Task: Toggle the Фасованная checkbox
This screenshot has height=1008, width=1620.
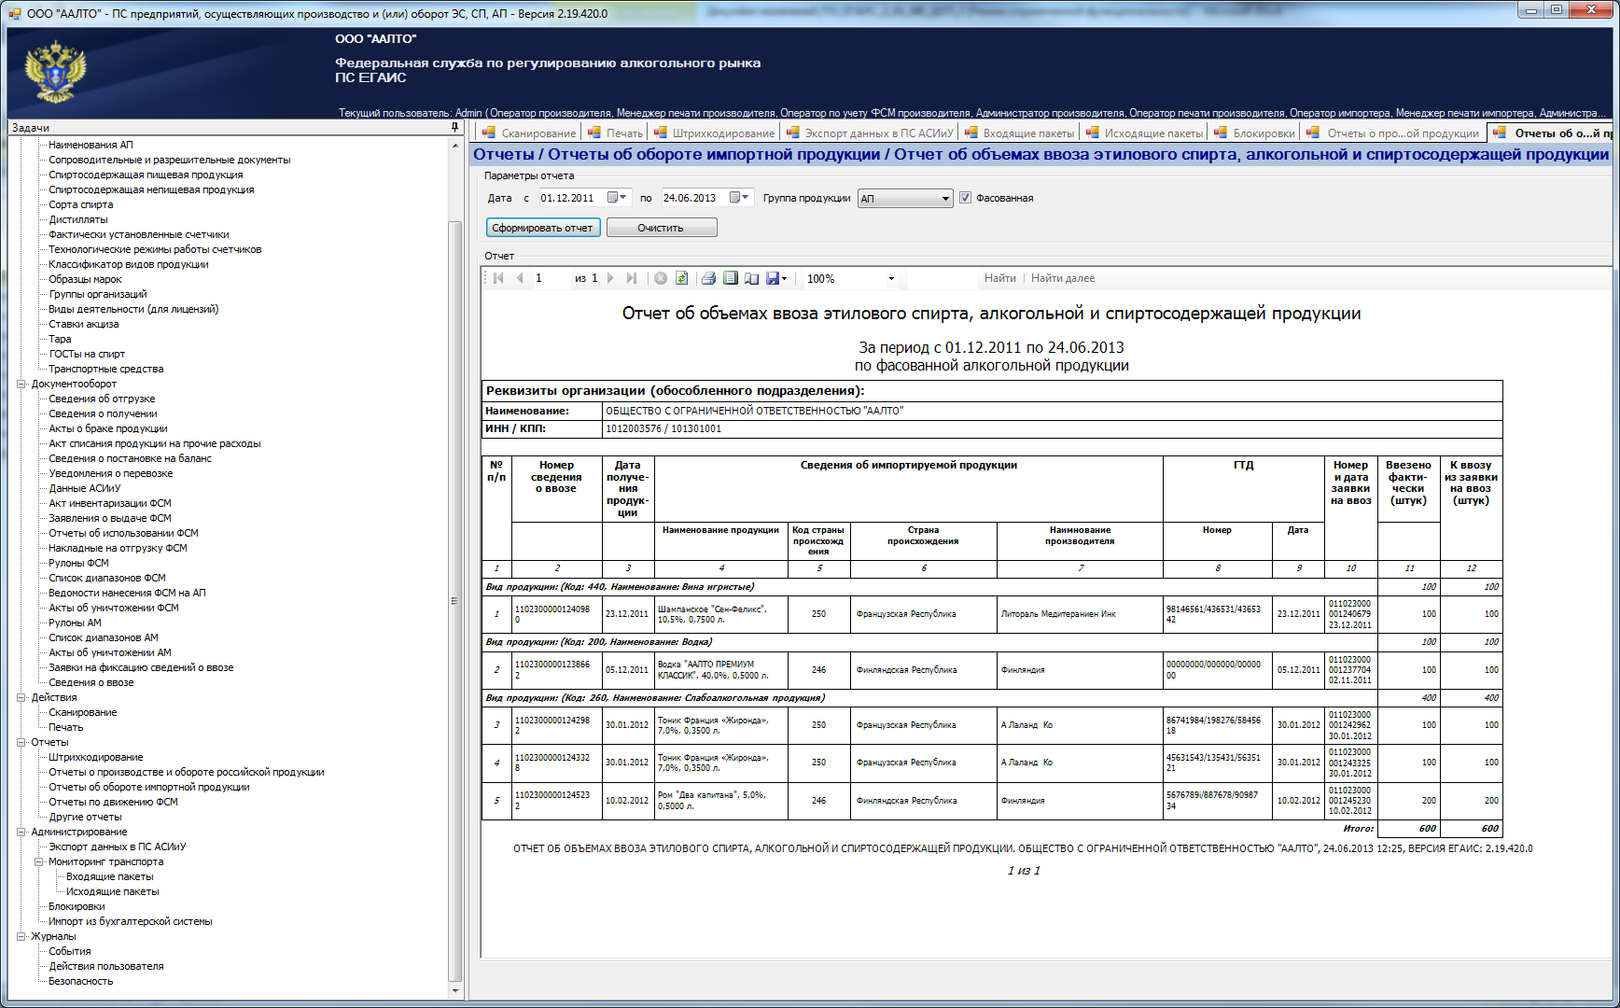Action: [966, 198]
